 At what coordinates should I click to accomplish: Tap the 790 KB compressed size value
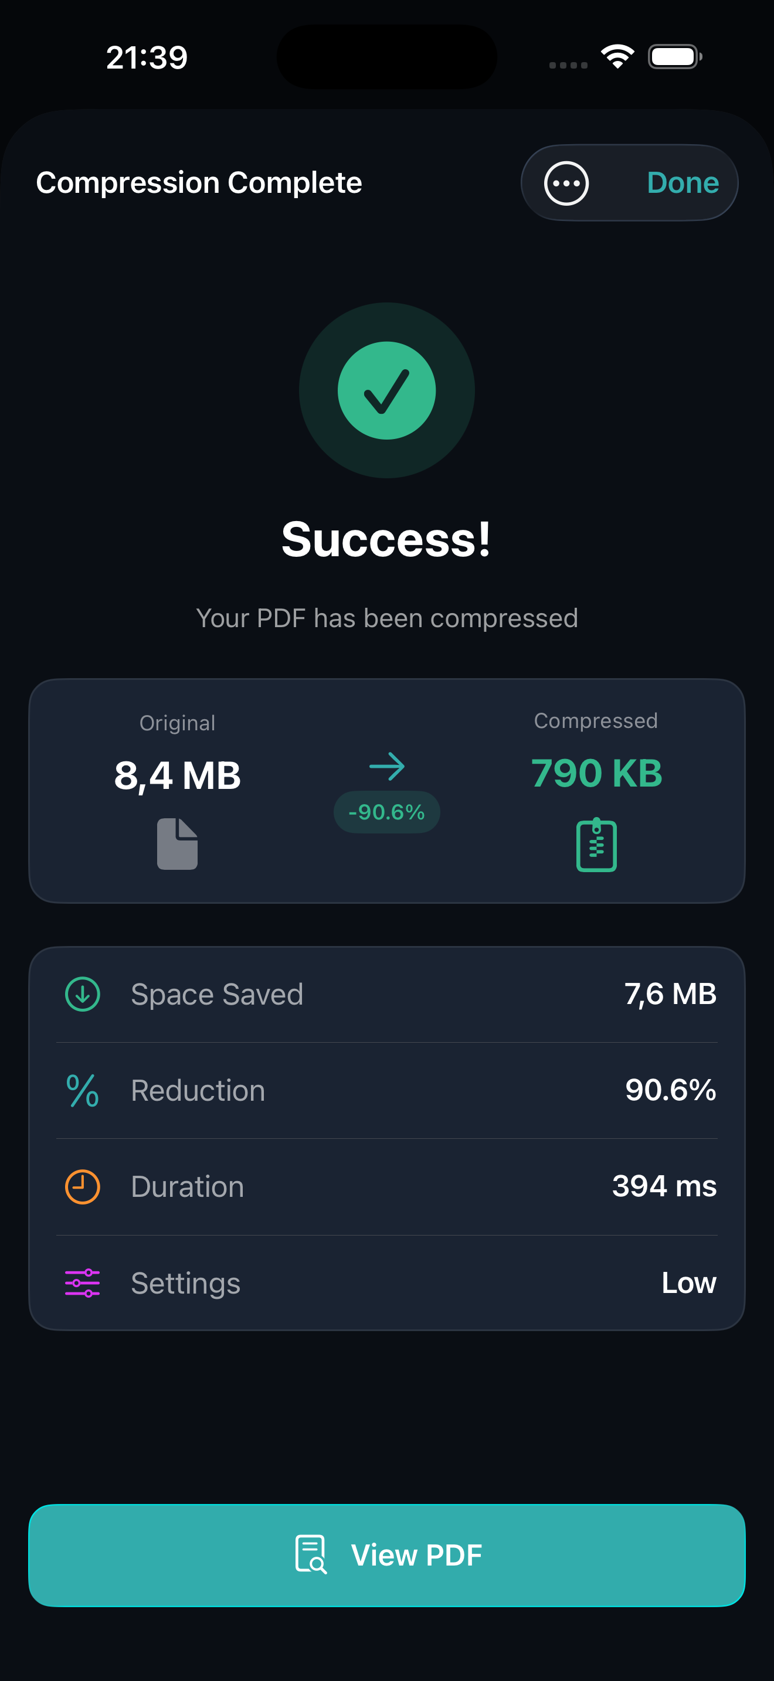click(596, 773)
